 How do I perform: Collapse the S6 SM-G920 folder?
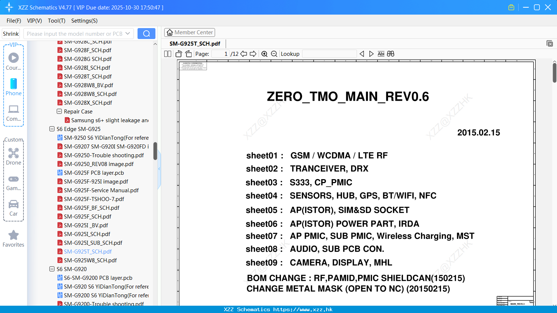52,269
